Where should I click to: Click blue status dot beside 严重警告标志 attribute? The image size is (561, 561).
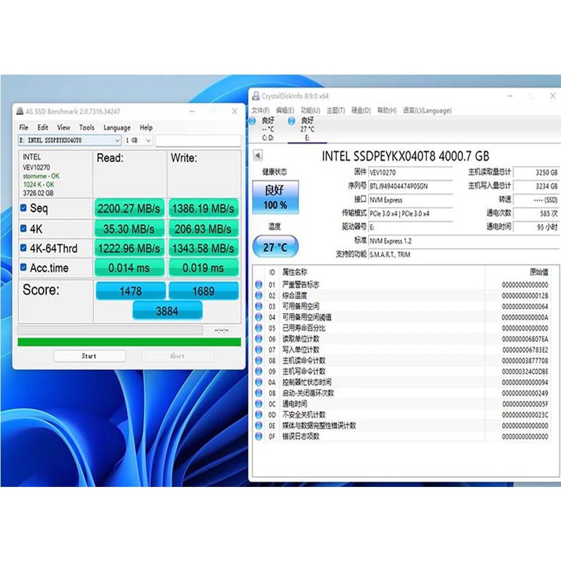(258, 284)
